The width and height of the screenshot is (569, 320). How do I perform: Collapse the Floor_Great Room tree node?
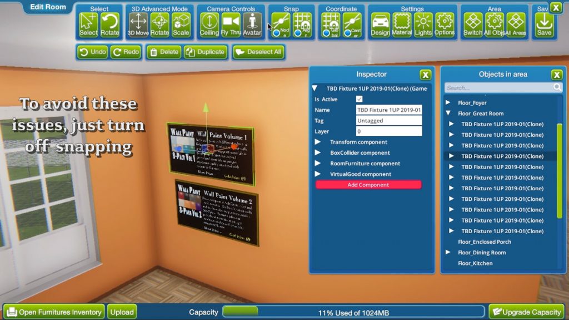448,114
